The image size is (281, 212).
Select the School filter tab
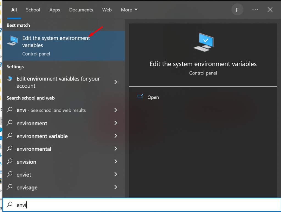(x=33, y=10)
